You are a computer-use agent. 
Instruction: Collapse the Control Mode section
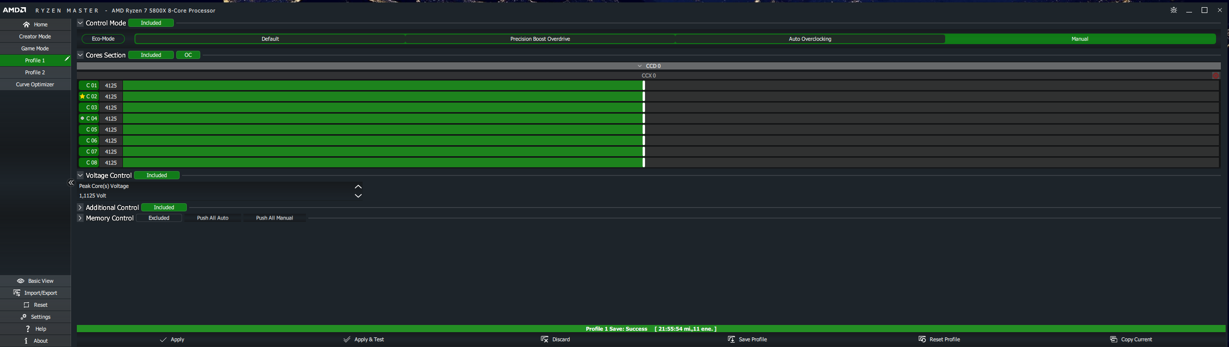[80, 23]
